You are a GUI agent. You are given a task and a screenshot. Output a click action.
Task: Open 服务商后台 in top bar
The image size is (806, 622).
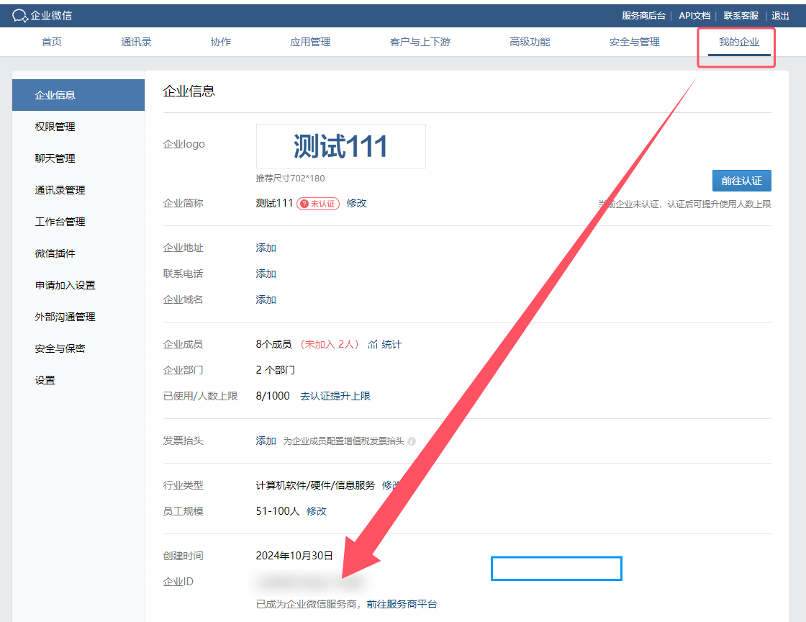(x=643, y=16)
